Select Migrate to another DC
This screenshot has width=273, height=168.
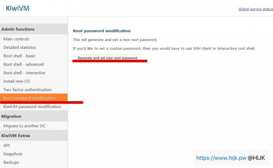25,126
